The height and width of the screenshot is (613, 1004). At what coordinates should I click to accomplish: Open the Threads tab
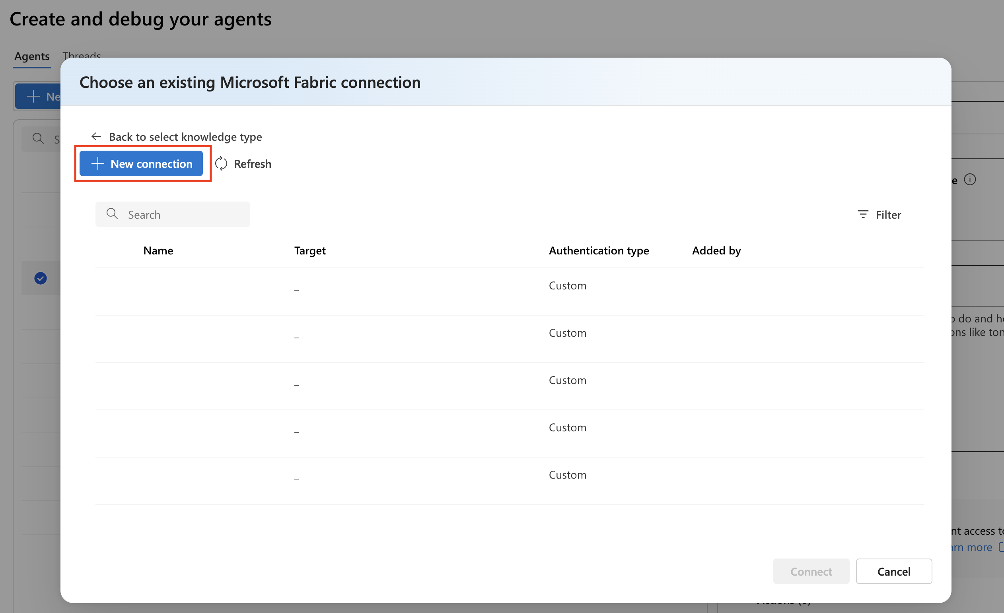point(82,54)
